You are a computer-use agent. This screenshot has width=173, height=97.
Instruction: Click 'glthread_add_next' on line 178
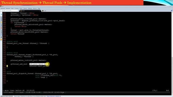coord(19,64)
